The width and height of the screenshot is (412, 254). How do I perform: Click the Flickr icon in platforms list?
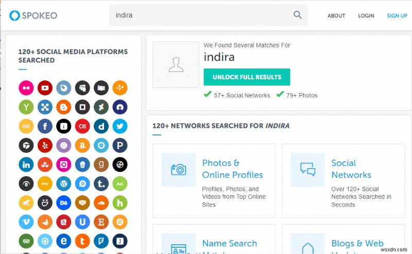click(26, 88)
